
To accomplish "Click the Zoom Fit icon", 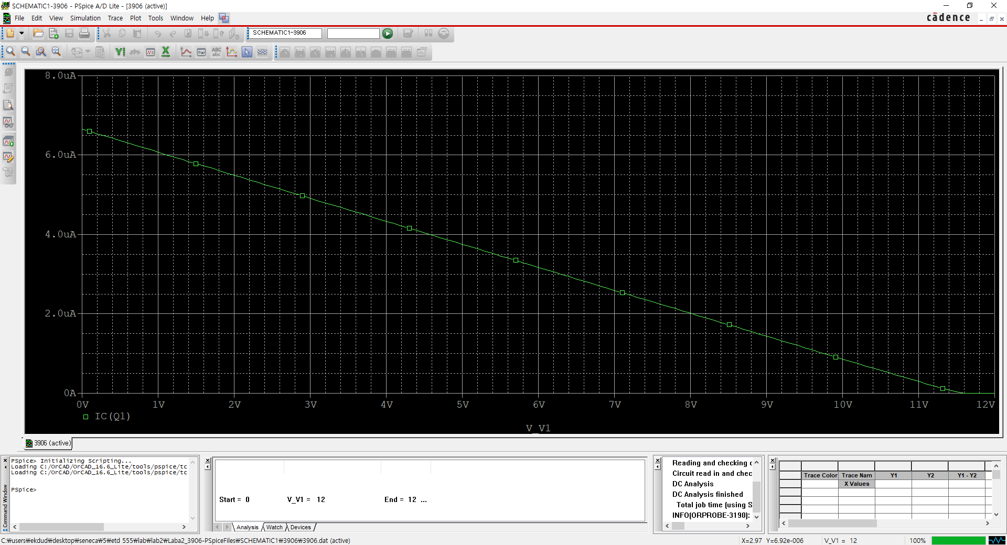I will click(56, 52).
